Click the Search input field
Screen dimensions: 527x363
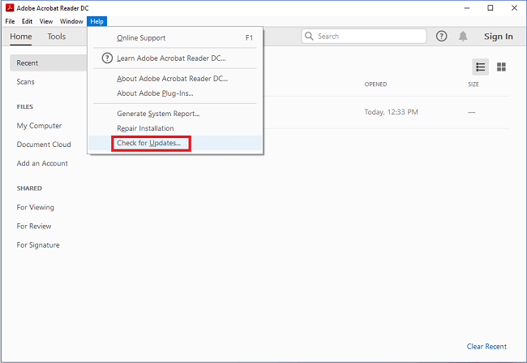tap(364, 36)
